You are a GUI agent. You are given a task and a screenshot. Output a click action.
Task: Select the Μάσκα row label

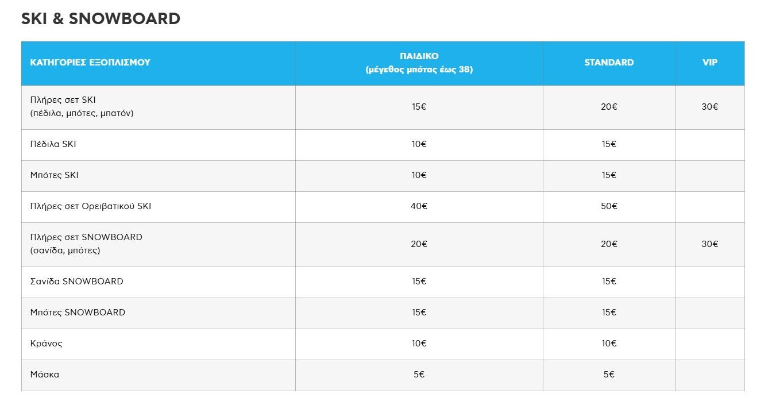pos(44,375)
